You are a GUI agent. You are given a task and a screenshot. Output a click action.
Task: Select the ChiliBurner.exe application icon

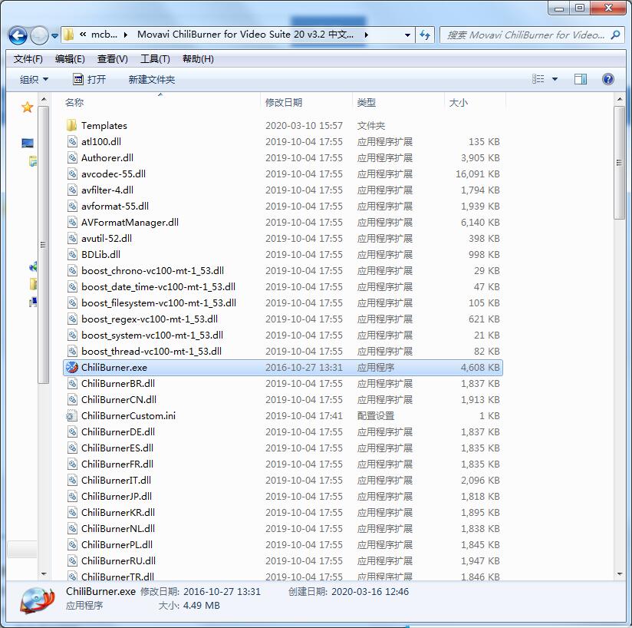pos(72,368)
